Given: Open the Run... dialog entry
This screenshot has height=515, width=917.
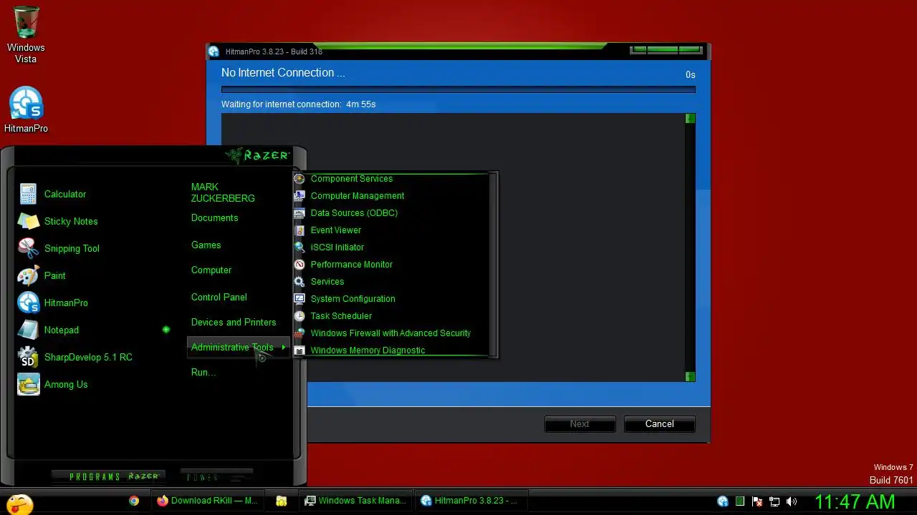Looking at the screenshot, I should point(203,372).
